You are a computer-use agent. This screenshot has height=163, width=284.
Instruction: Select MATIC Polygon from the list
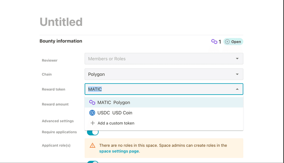tap(164, 102)
